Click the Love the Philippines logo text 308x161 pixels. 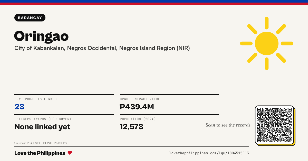40,153
